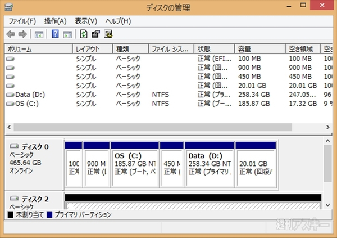This screenshot has width=337, height=238.
Task: Click the Refresh toolbar icon
Action: (x=84, y=34)
